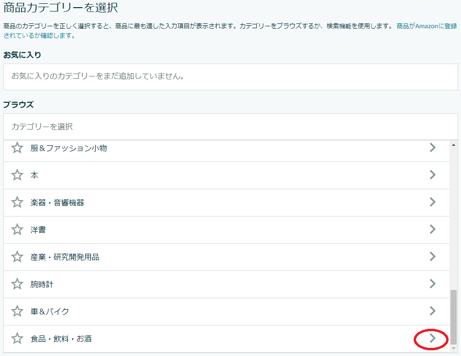
Task: Mark 洋書 as favorite with star
Action: (x=17, y=229)
